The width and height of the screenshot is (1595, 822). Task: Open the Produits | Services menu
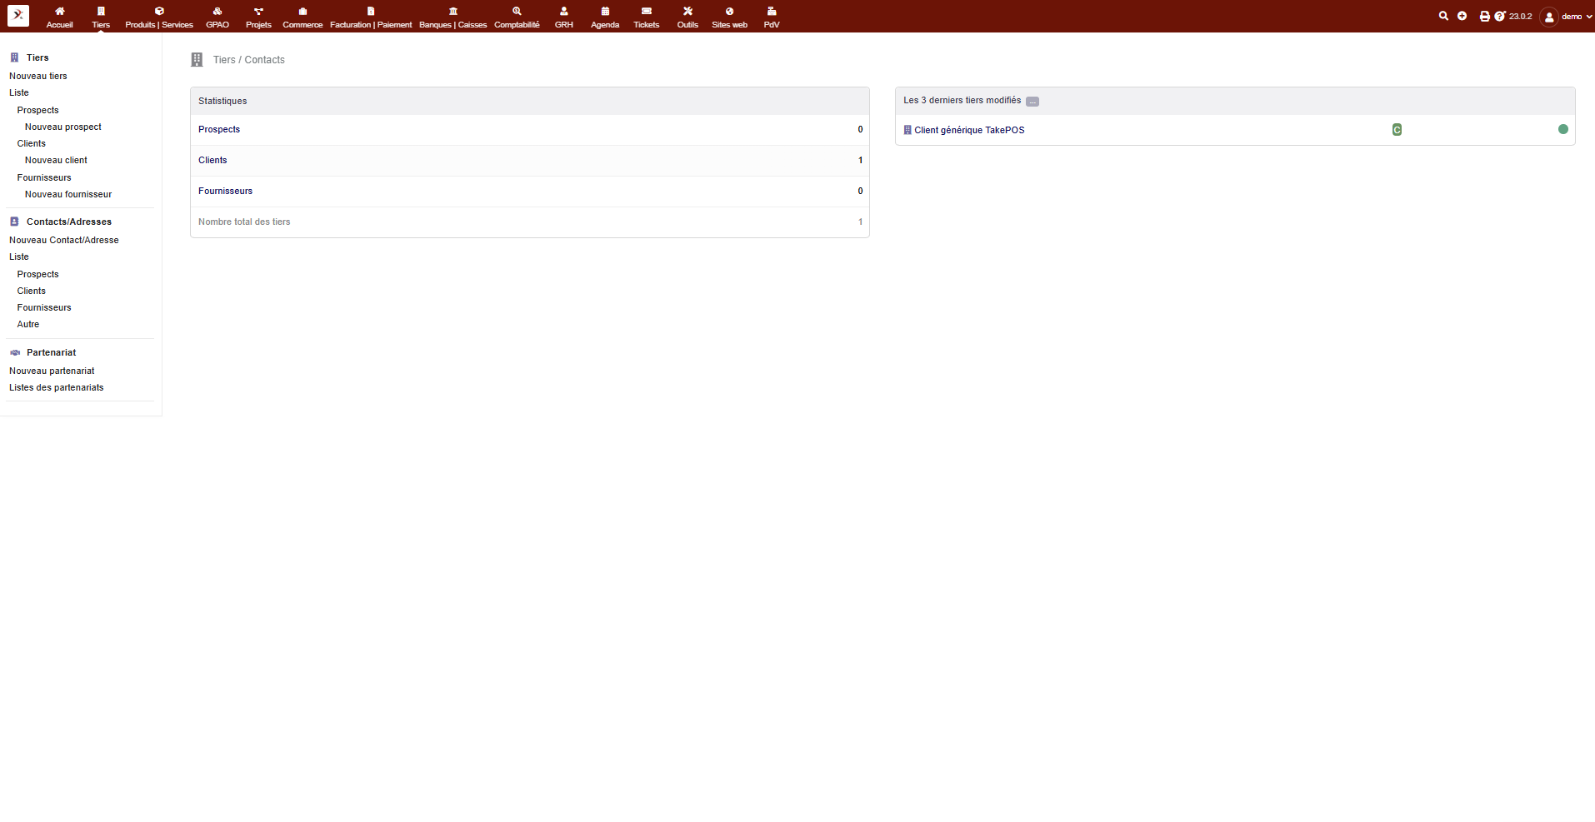[159, 17]
